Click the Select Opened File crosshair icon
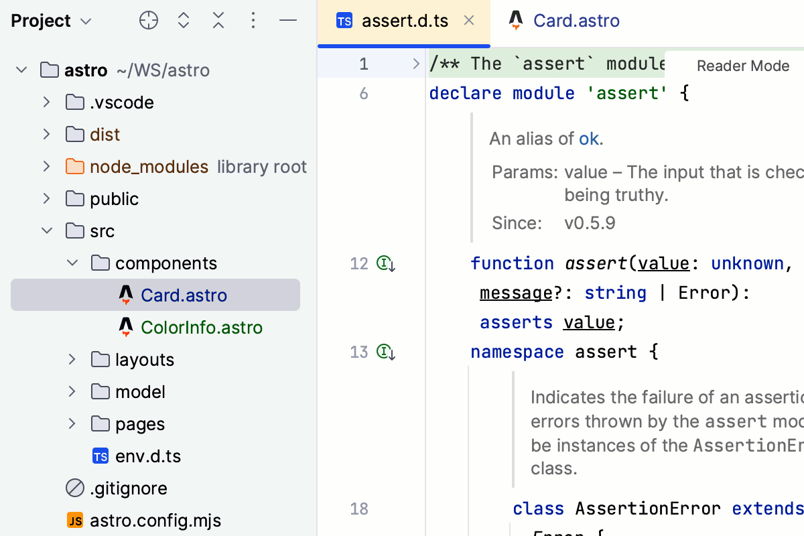 click(x=149, y=21)
